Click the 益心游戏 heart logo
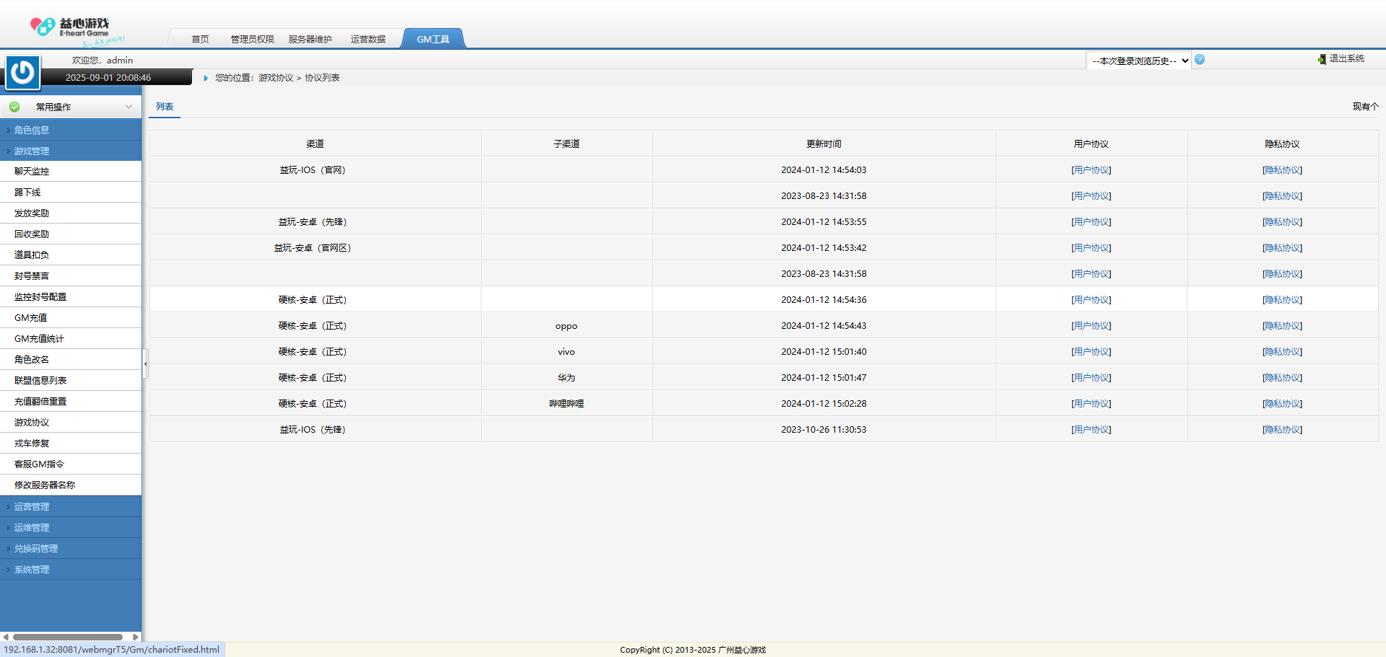 coord(42,27)
